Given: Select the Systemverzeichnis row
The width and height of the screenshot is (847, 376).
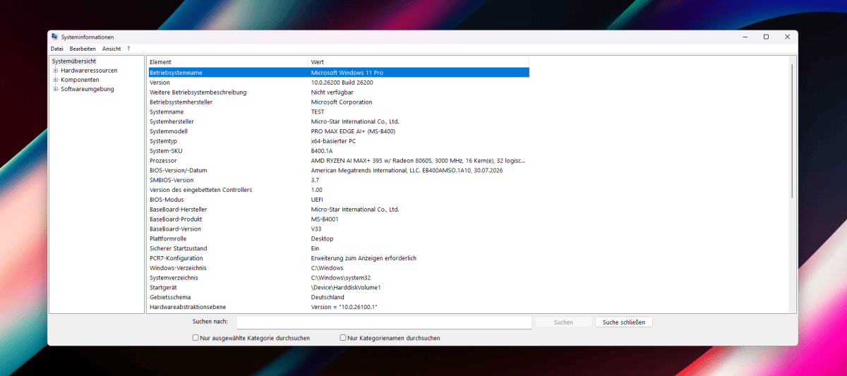Looking at the screenshot, I should tap(338, 278).
